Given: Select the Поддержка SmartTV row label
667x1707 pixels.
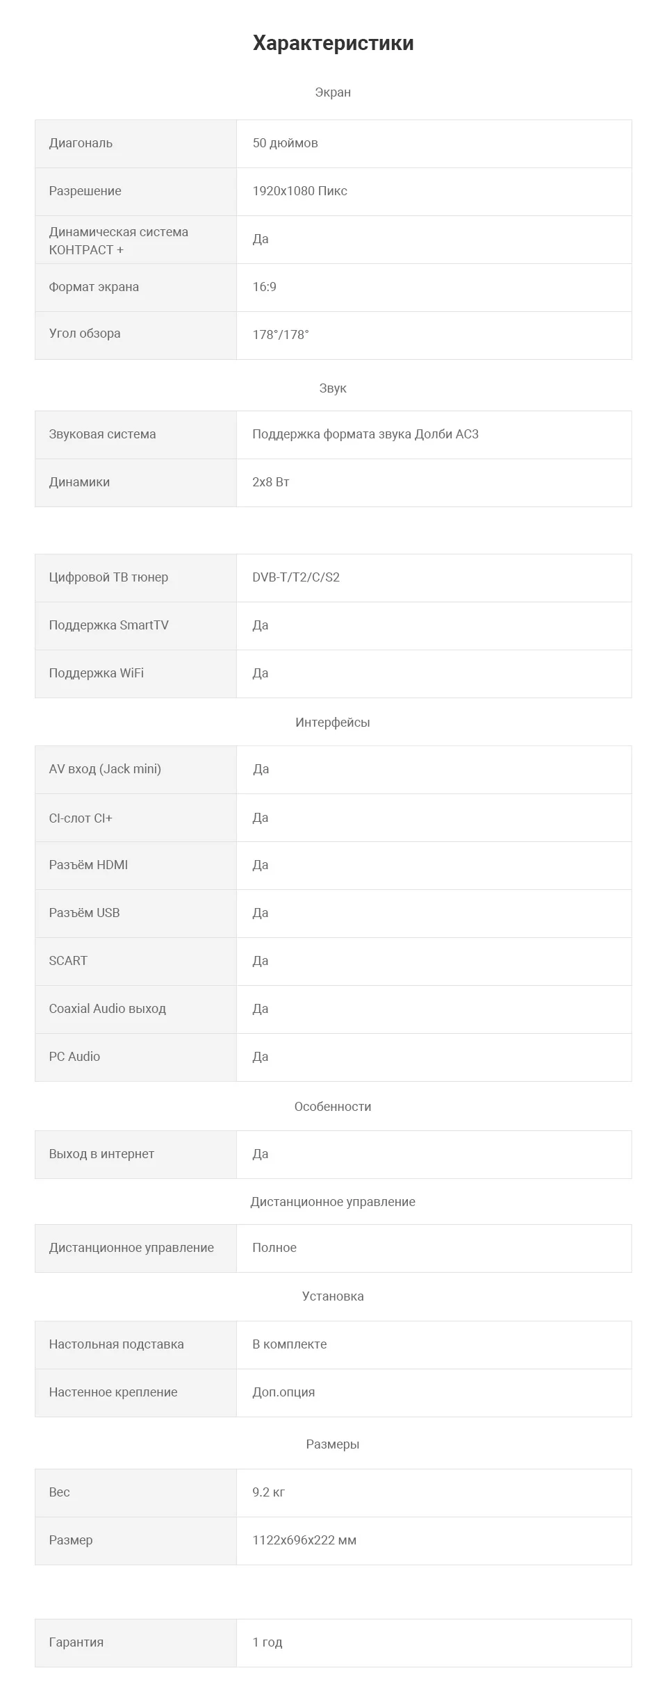Looking at the screenshot, I should 108,625.
